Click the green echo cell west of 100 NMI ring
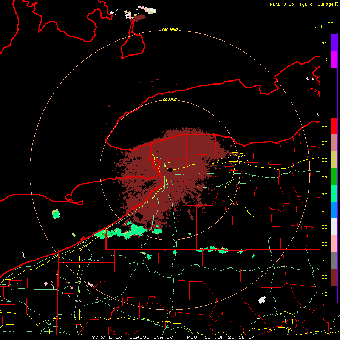 (56, 214)
